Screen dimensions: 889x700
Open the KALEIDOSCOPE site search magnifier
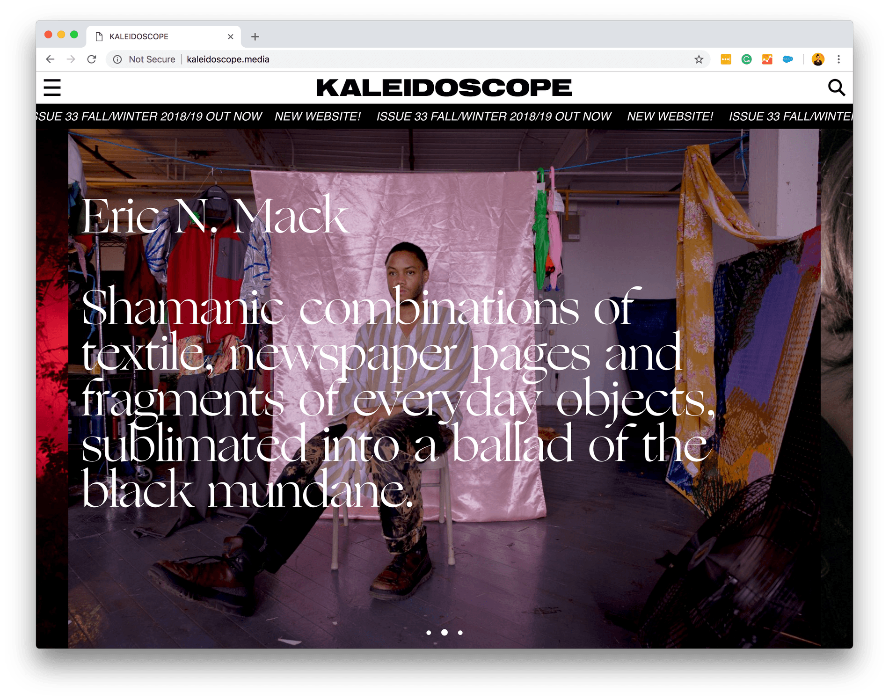837,88
